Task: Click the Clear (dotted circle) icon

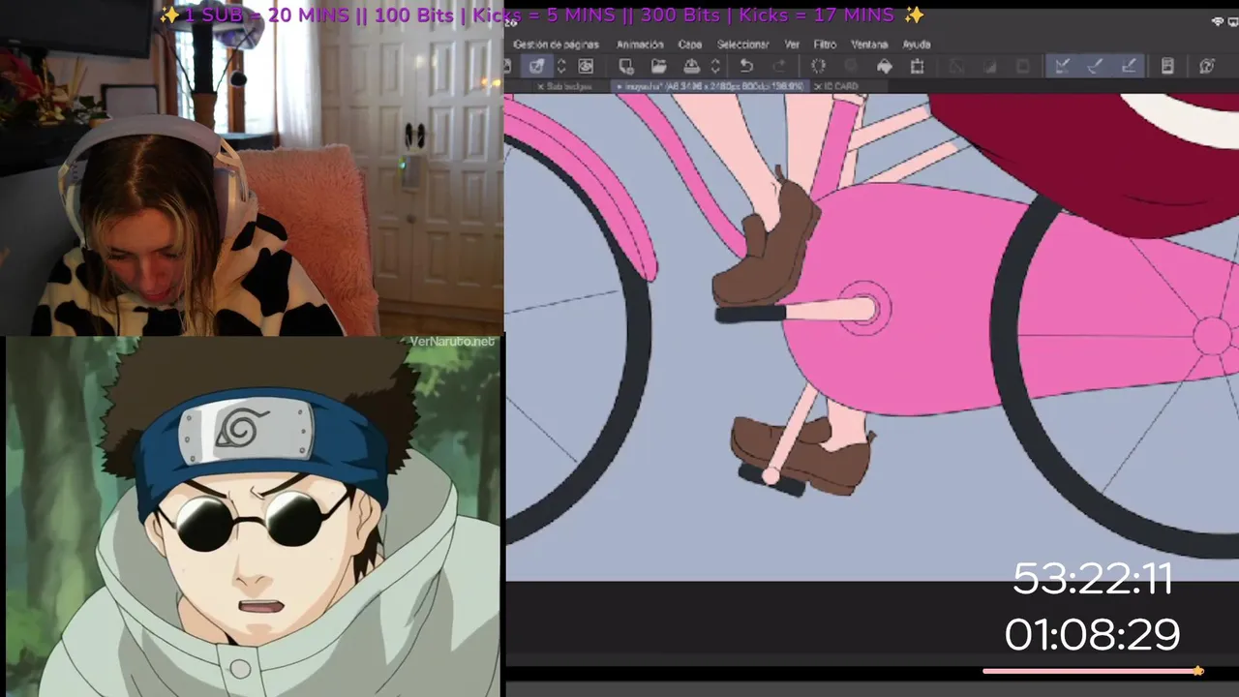Action: click(x=818, y=66)
